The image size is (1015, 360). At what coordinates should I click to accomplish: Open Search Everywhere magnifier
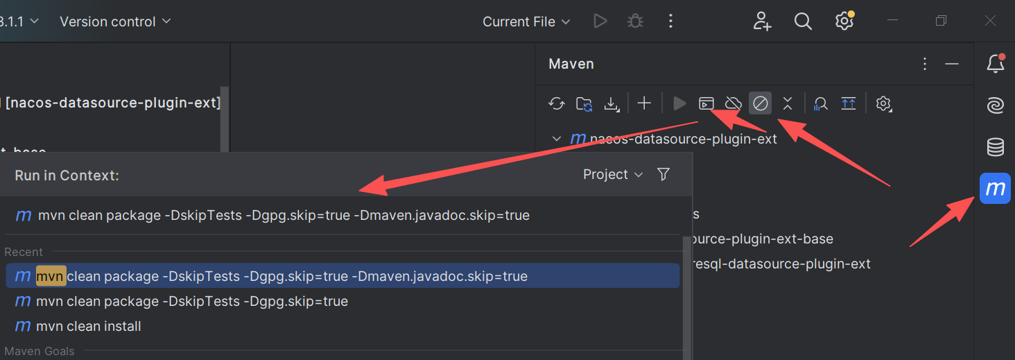803,22
